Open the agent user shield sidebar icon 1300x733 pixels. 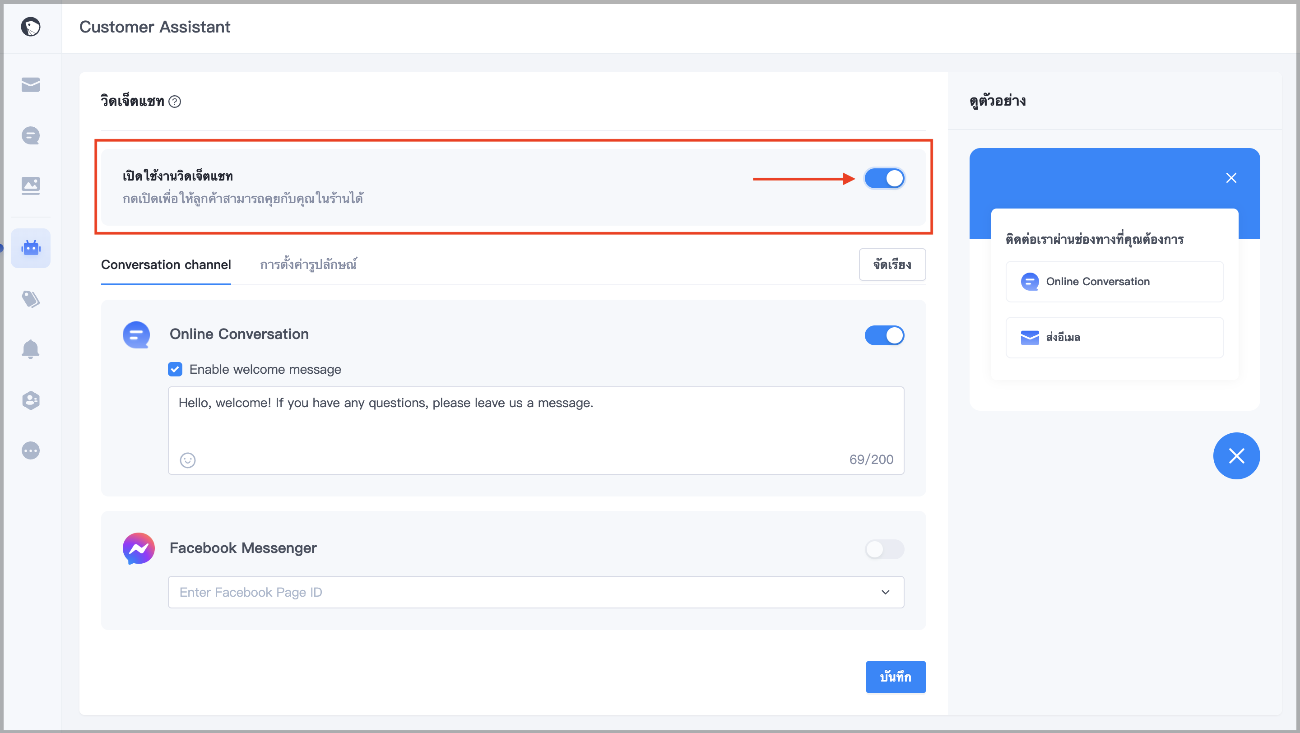coord(31,400)
